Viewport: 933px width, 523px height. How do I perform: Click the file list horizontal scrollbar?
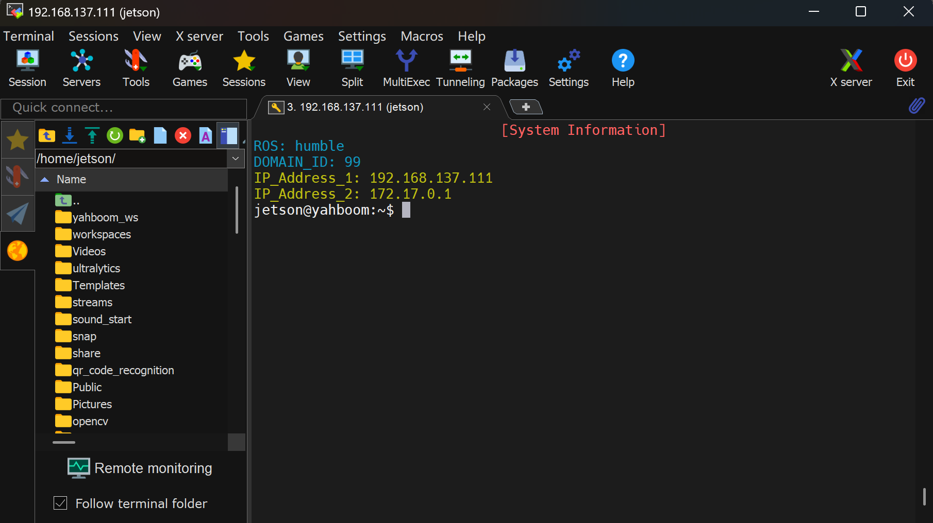(64, 442)
